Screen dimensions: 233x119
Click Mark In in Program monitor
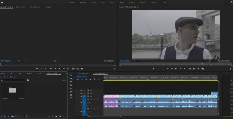pos(158,69)
